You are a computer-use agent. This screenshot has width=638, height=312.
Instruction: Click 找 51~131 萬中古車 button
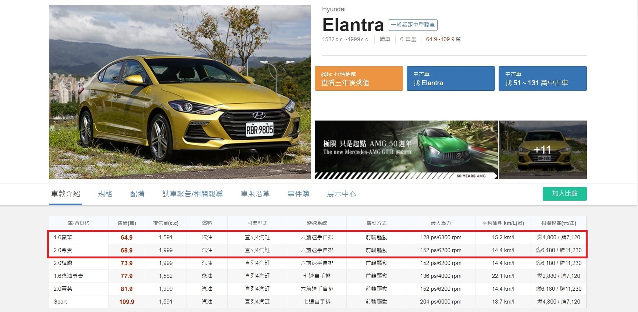coord(543,78)
